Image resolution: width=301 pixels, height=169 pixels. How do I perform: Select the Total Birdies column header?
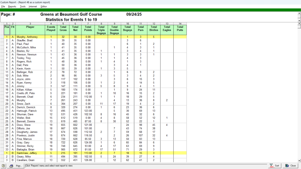click(x=154, y=29)
